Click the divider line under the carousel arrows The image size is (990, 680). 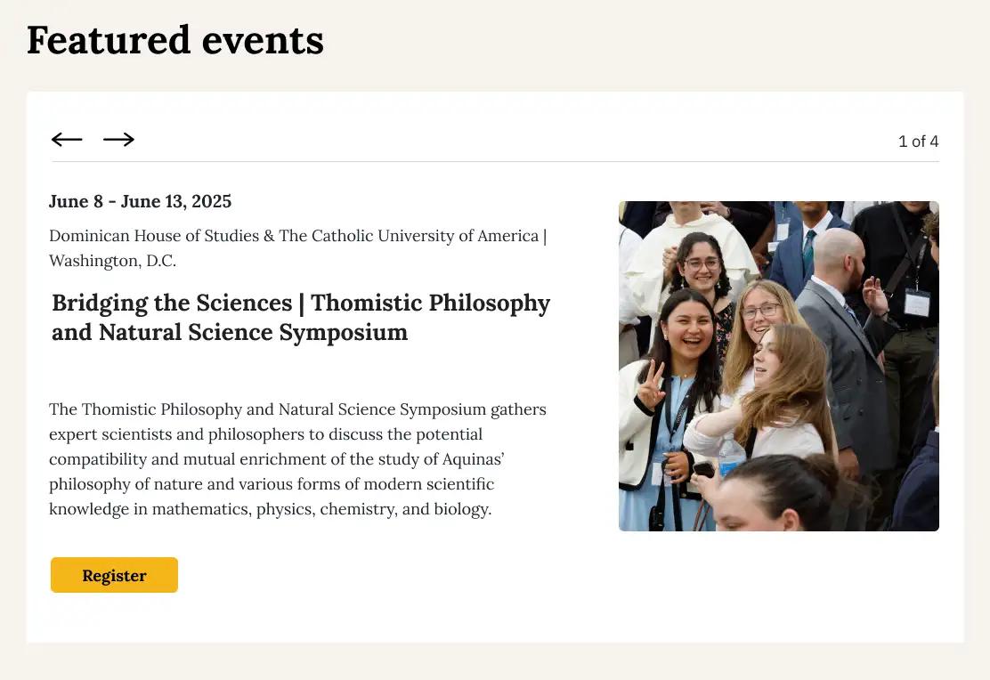pos(493,164)
